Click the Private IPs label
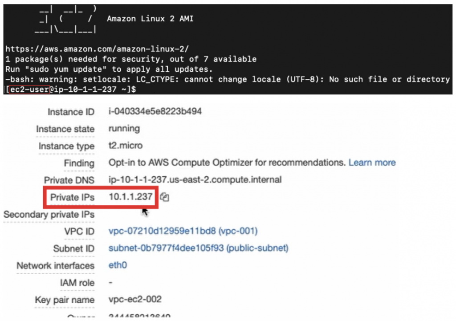Screen dimensions: 456x321 (x=72, y=197)
